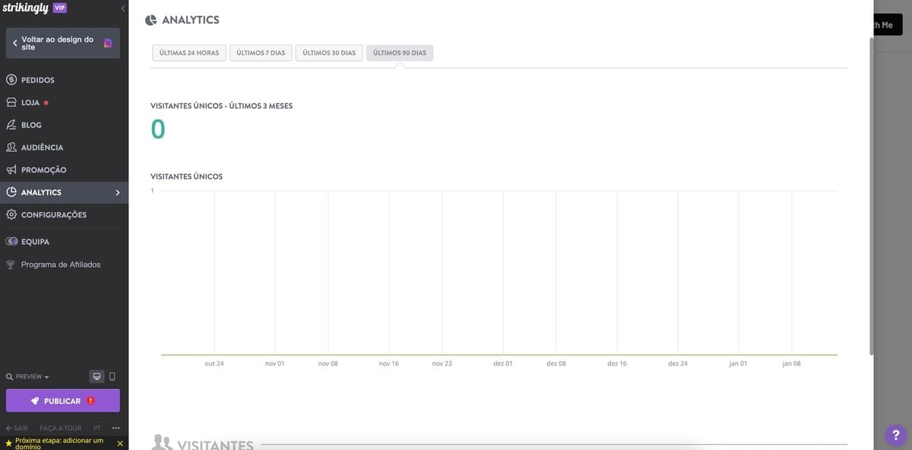Click the Configurações gear icon

coord(11,214)
